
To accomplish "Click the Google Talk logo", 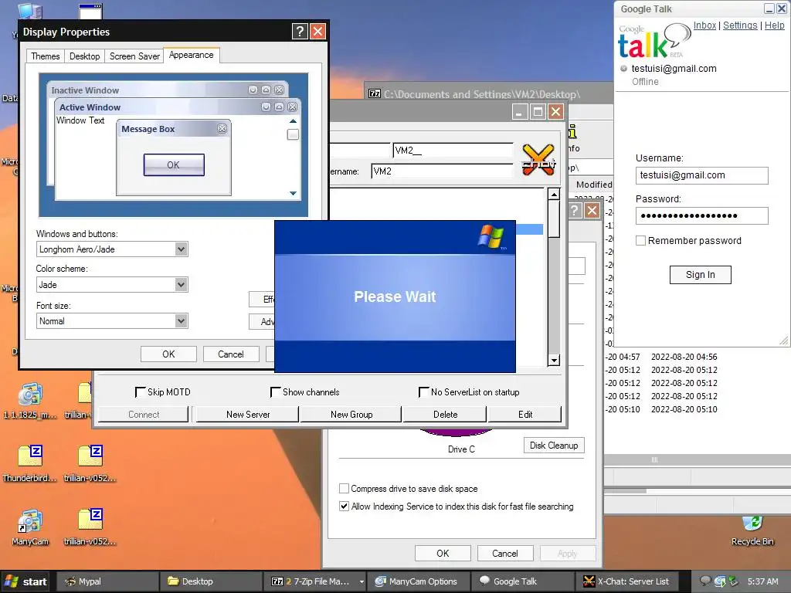I will coord(654,42).
